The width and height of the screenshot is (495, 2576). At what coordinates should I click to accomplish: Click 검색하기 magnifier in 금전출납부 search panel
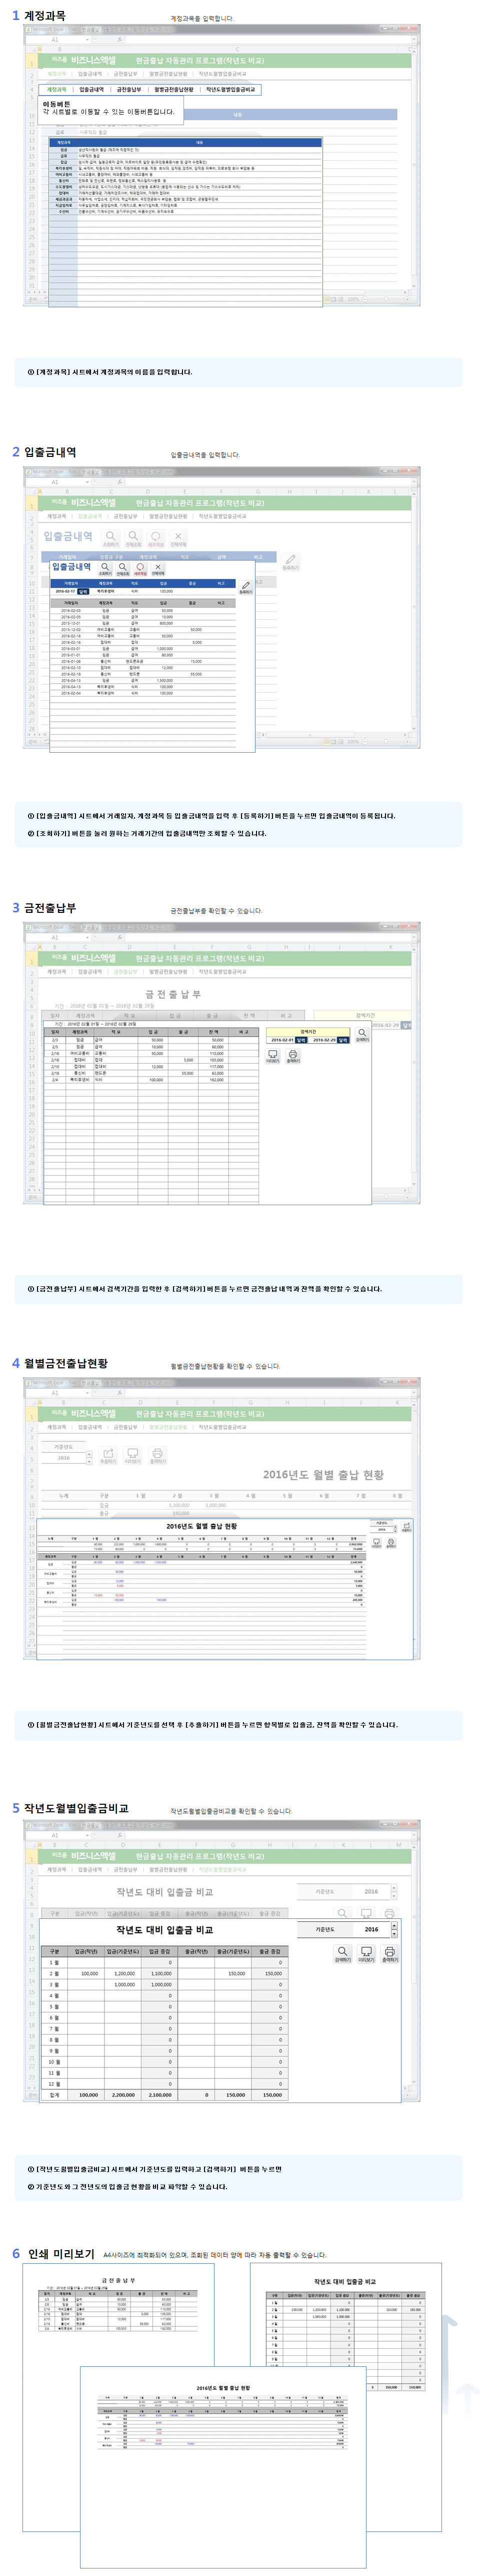pyautogui.click(x=363, y=1034)
